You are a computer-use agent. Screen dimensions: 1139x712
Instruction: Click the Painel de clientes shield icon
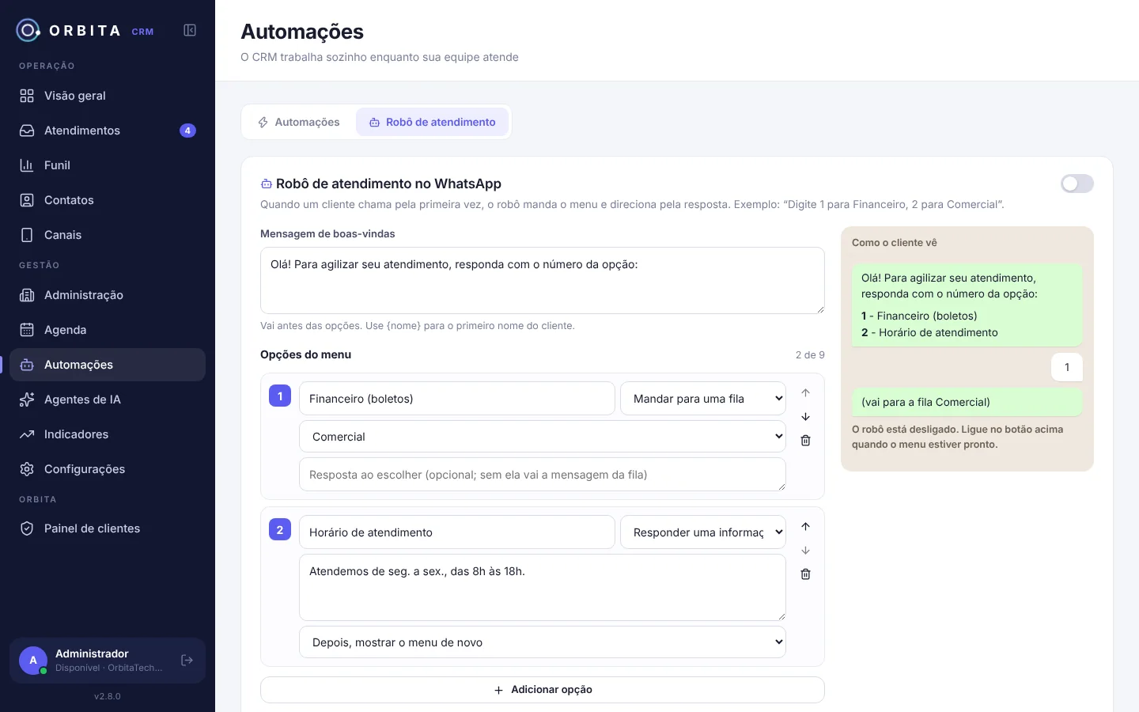pos(27,528)
